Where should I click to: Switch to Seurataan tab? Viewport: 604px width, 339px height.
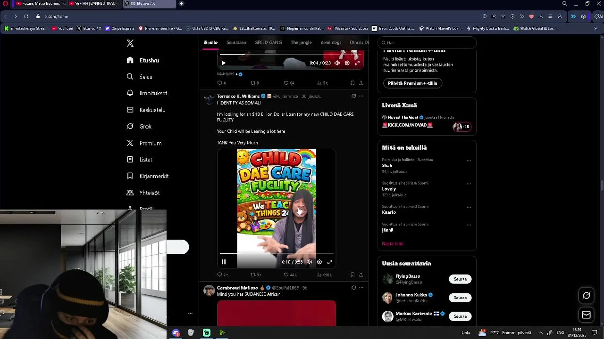pos(236,42)
